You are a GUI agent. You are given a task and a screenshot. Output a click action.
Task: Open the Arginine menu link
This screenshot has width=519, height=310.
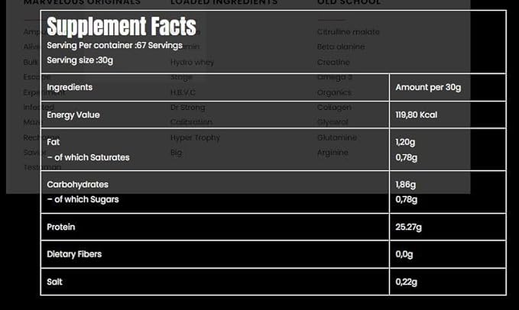332,153
